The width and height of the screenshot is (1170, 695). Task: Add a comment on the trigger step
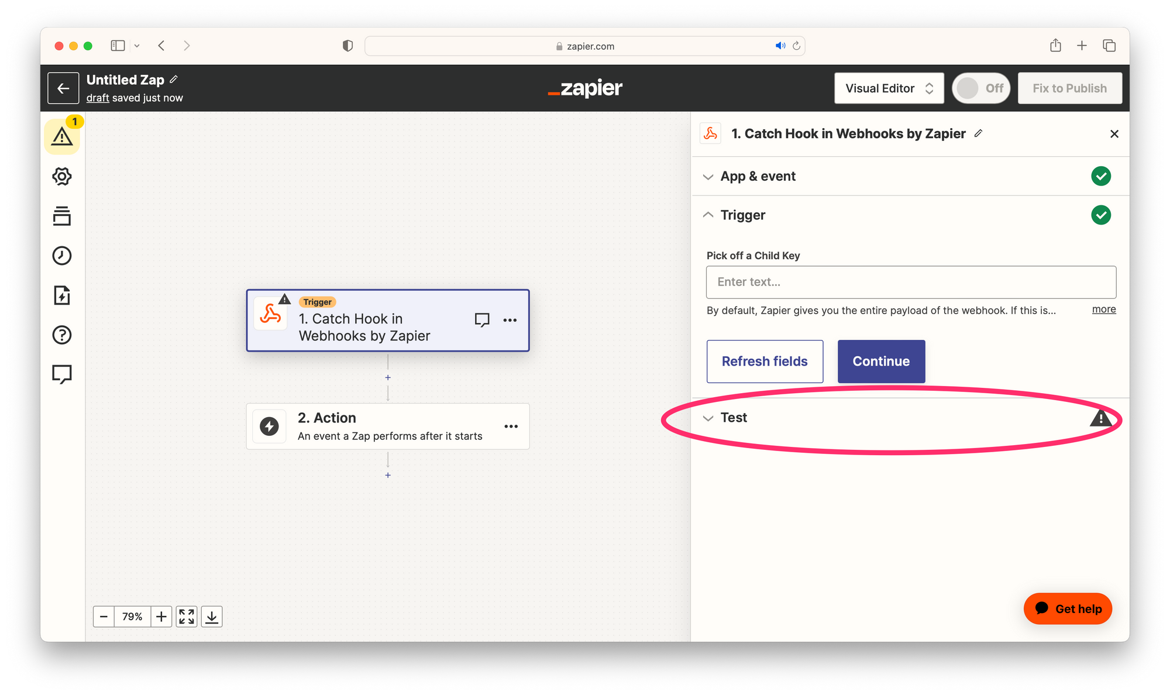pyautogui.click(x=482, y=320)
